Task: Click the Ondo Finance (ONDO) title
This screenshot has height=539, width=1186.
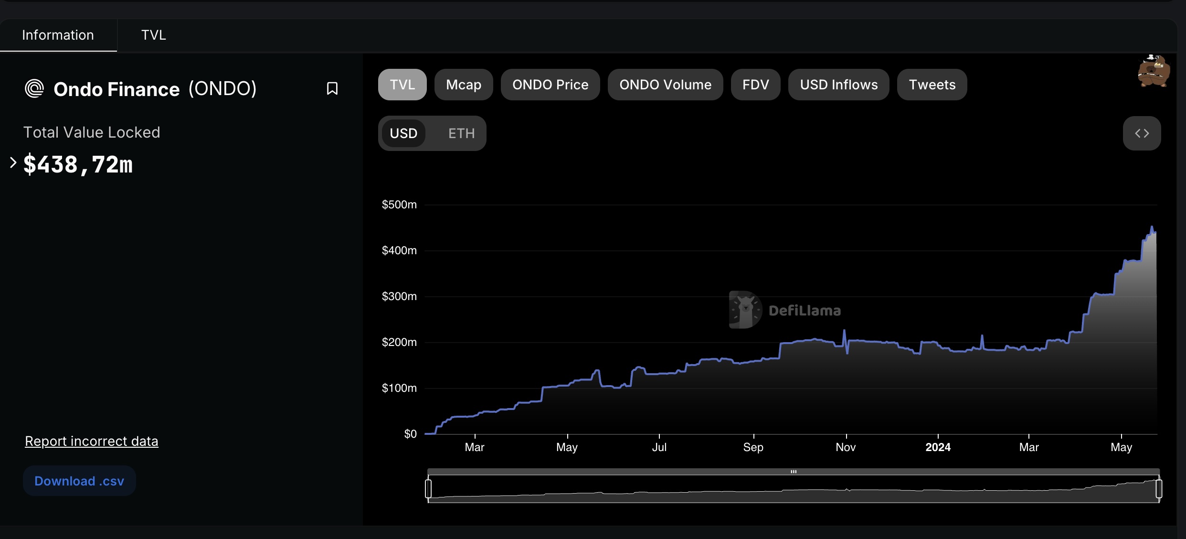Action: [x=155, y=89]
